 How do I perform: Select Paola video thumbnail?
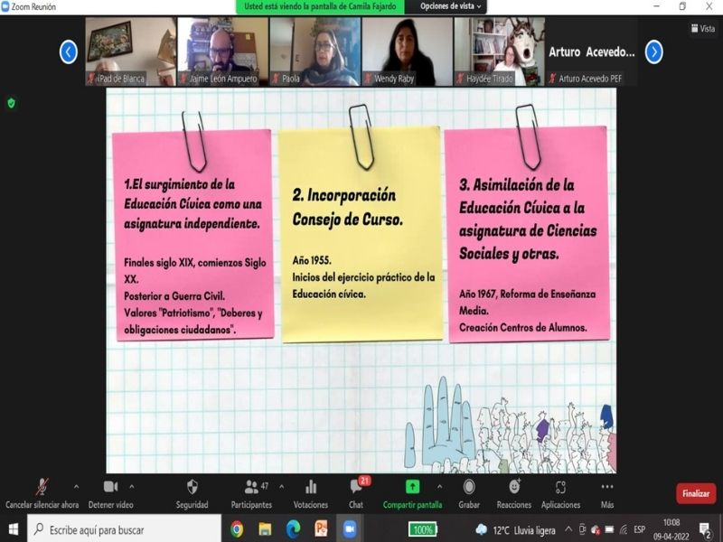click(x=315, y=51)
